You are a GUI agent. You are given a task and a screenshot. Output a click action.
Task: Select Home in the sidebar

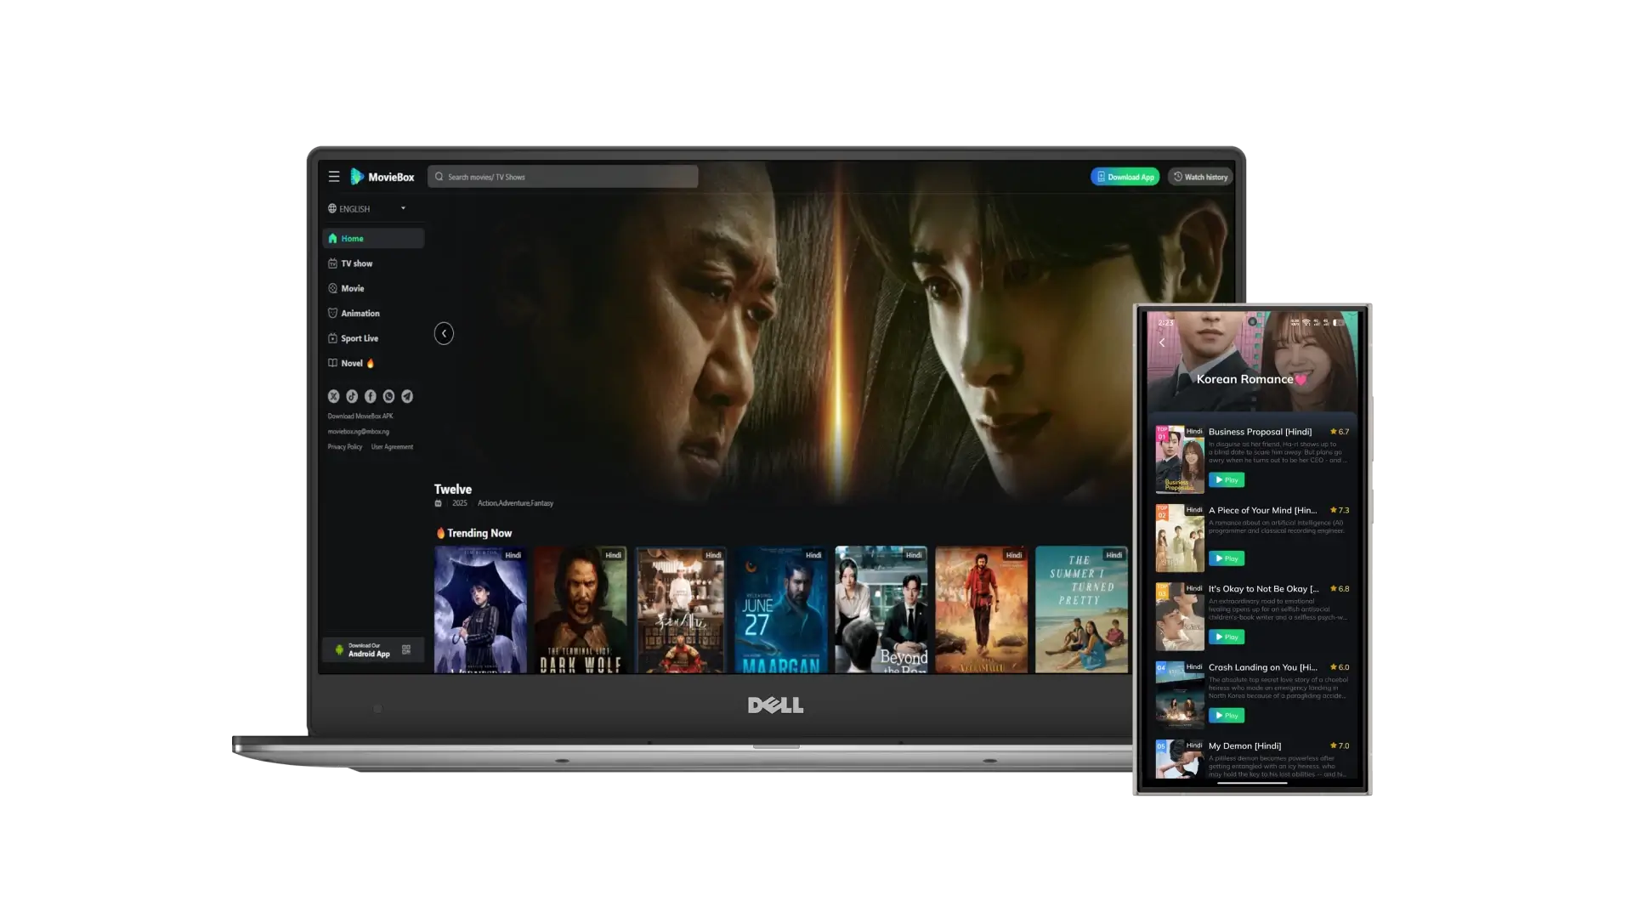tap(373, 239)
